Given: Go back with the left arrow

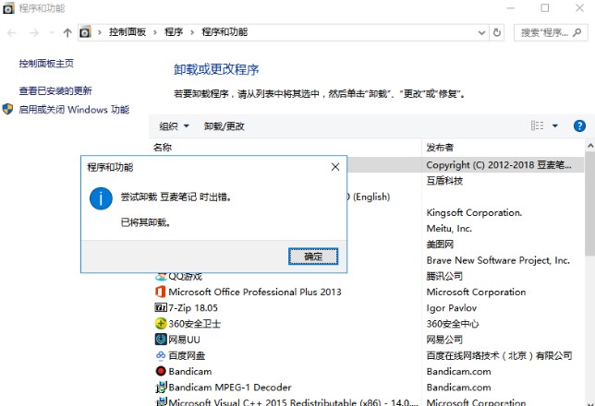Looking at the screenshot, I should coord(12,33).
